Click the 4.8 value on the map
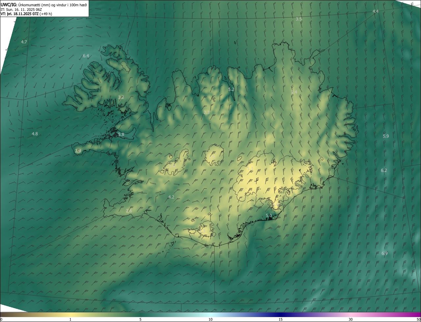The image size is (421, 322). click(x=35, y=134)
